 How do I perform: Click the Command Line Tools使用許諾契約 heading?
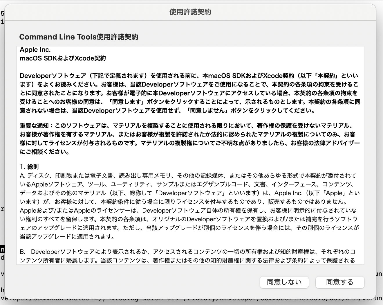[x=79, y=37]
